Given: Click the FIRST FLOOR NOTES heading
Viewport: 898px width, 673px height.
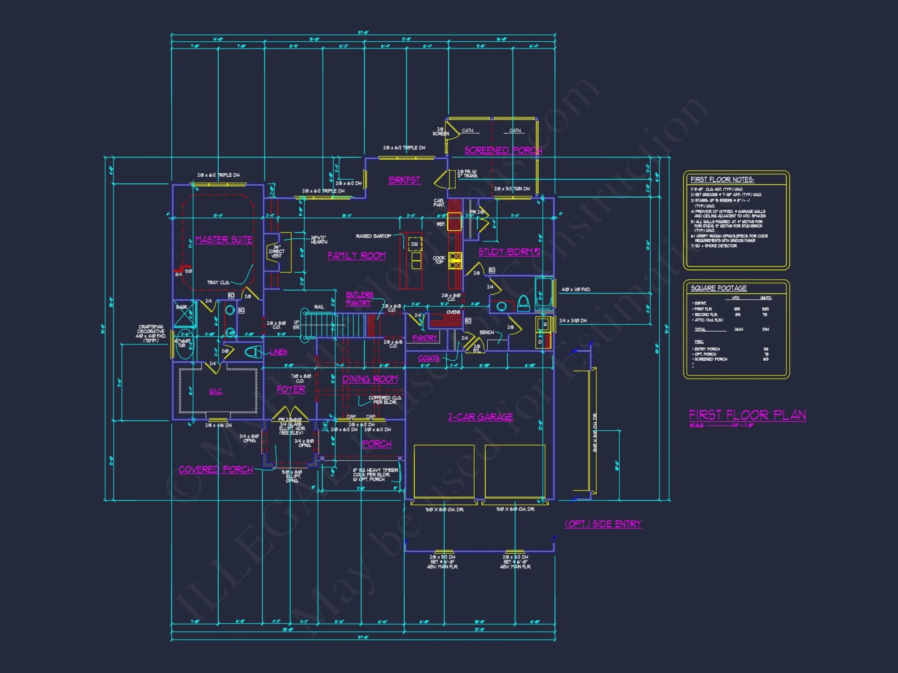Looking at the screenshot, I should coord(722,179).
